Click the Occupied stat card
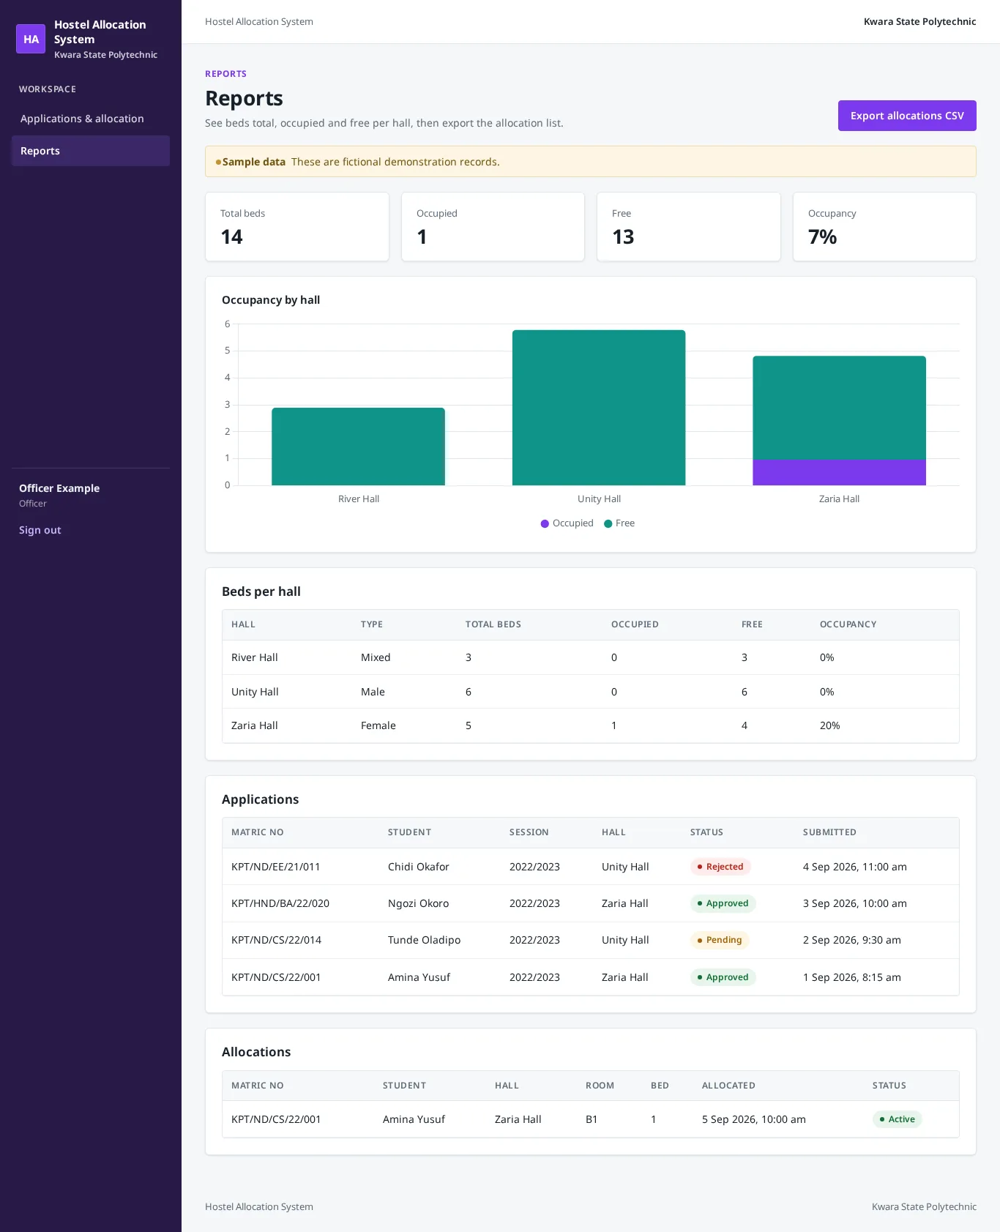This screenshot has height=1232, width=1000. pos(493,227)
